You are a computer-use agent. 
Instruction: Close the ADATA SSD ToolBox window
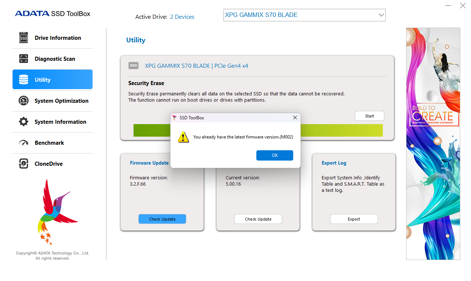(463, 6)
